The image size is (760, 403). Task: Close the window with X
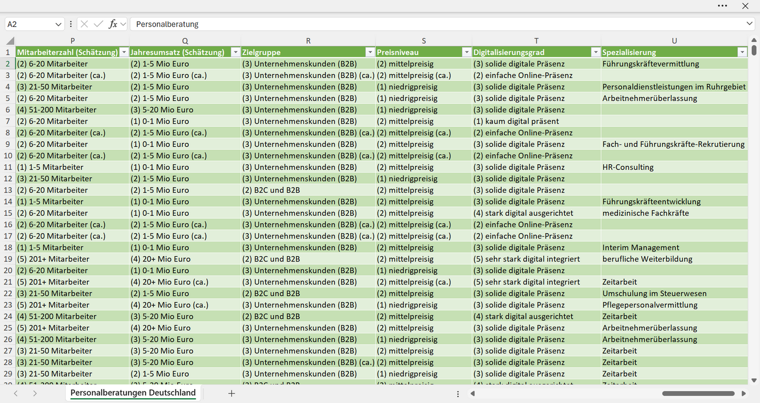[745, 6]
